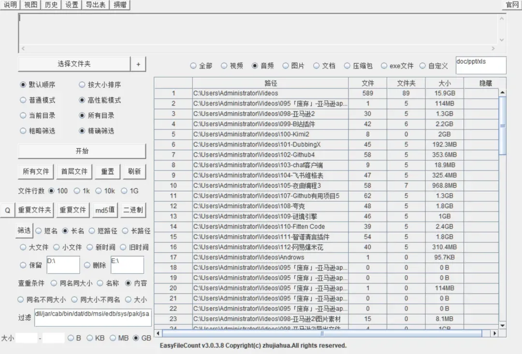
Task: Click the 隐藏 column header
Action: [x=485, y=83]
